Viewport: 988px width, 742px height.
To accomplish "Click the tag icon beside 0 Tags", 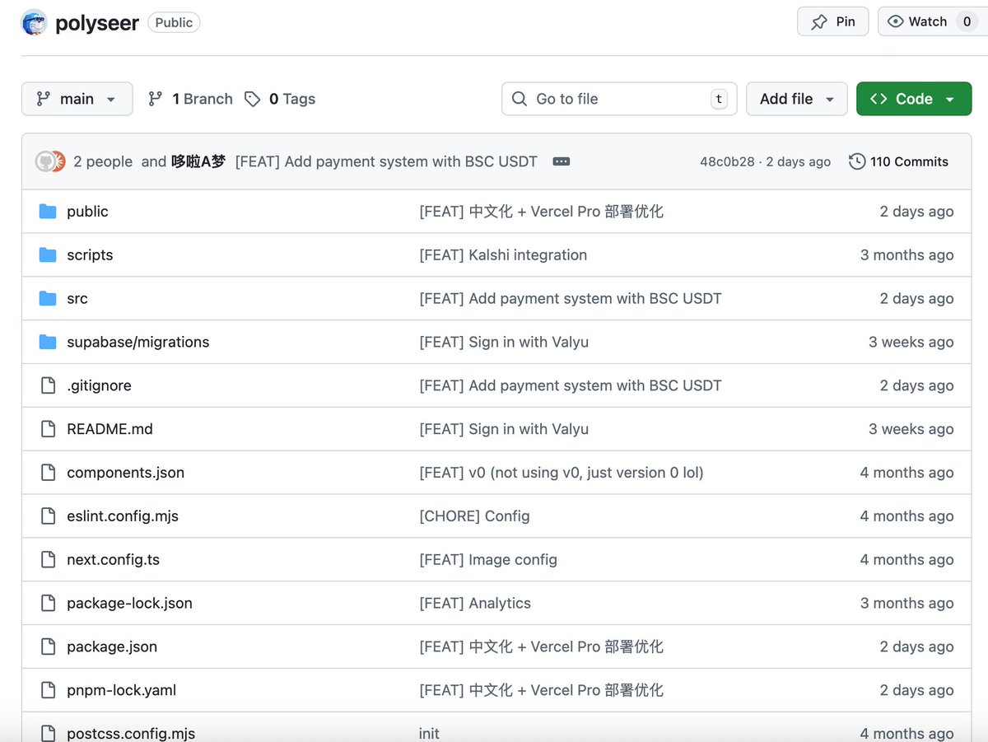I will click(252, 98).
